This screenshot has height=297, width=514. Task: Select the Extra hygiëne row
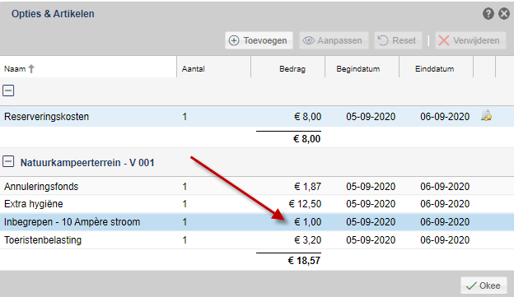coord(257,204)
